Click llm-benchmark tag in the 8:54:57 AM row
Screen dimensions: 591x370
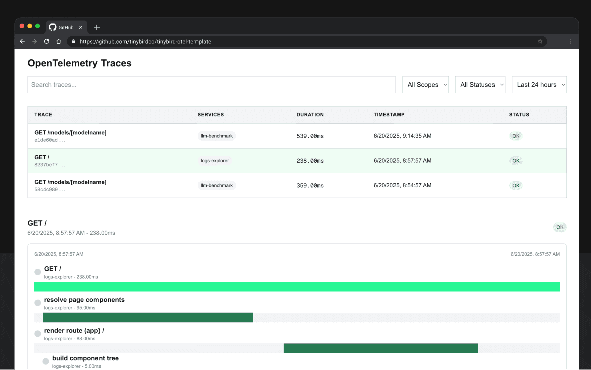[216, 185]
